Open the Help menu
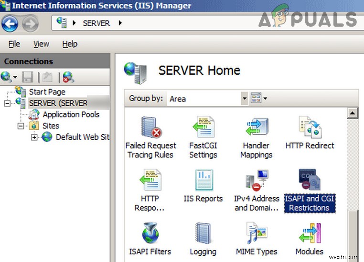 [x=70, y=44]
